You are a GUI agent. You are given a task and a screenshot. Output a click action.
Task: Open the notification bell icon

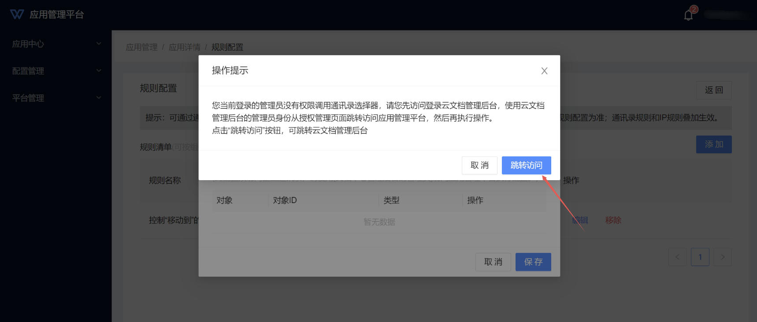pos(688,15)
